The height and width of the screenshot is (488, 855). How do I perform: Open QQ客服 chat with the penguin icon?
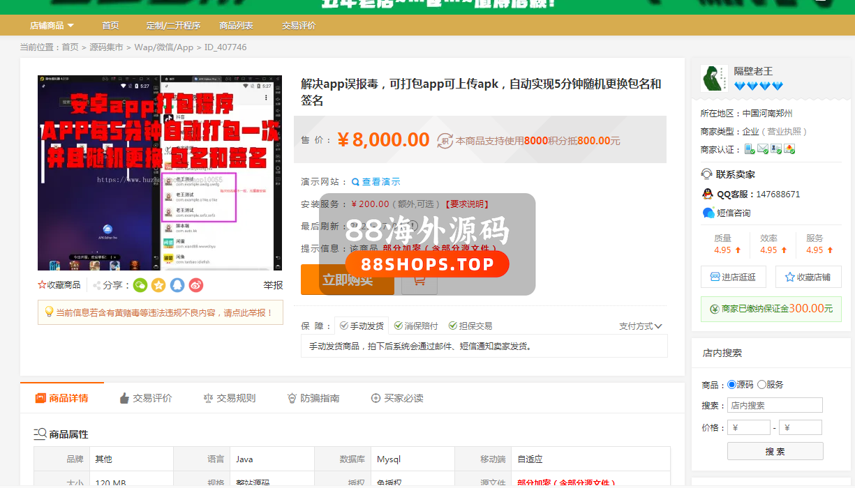(708, 195)
